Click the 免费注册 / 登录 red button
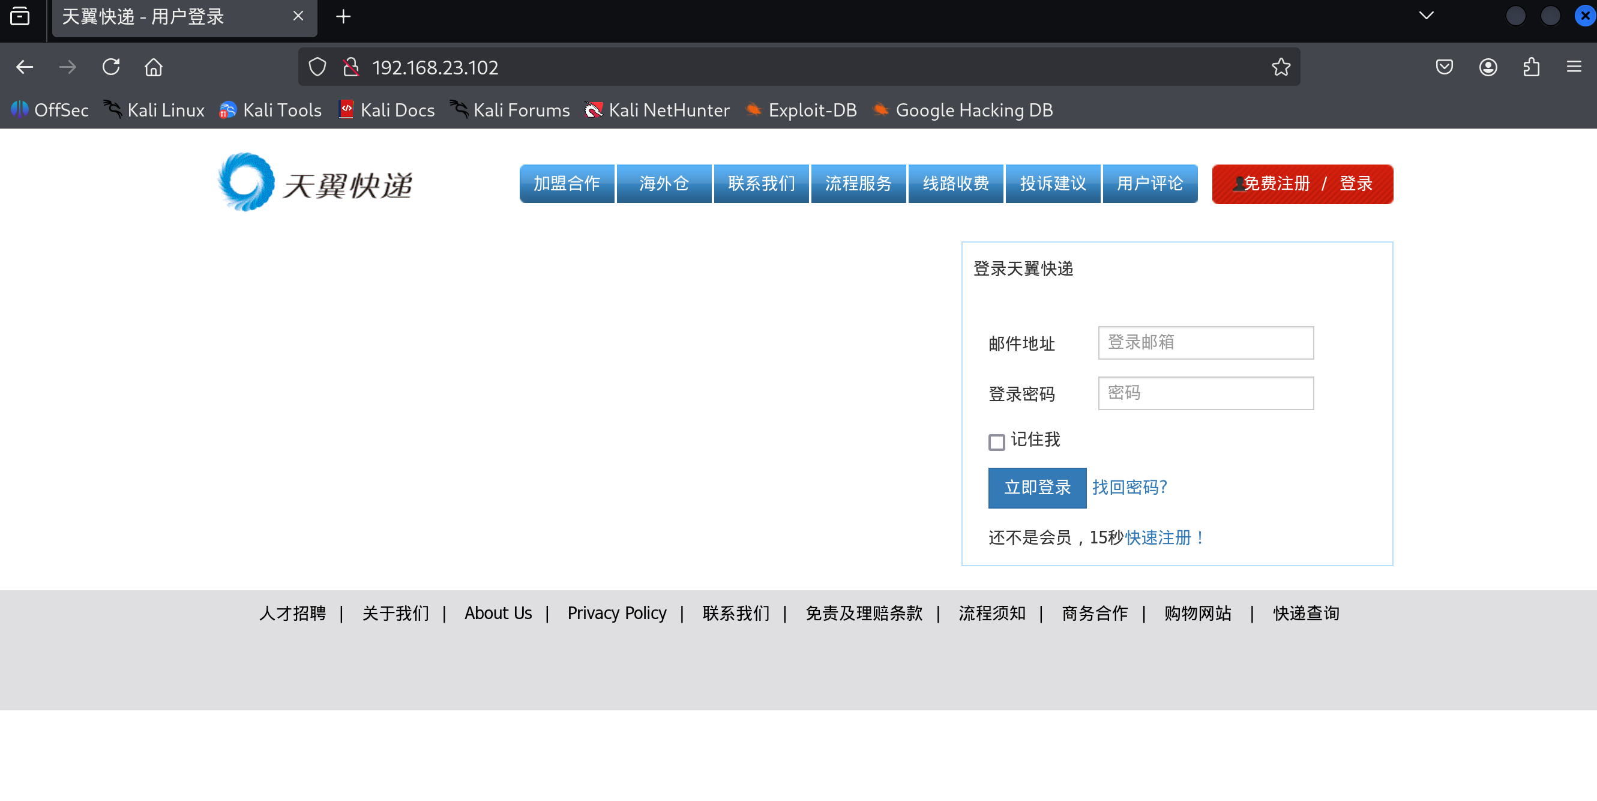This screenshot has width=1597, height=801. click(1302, 184)
